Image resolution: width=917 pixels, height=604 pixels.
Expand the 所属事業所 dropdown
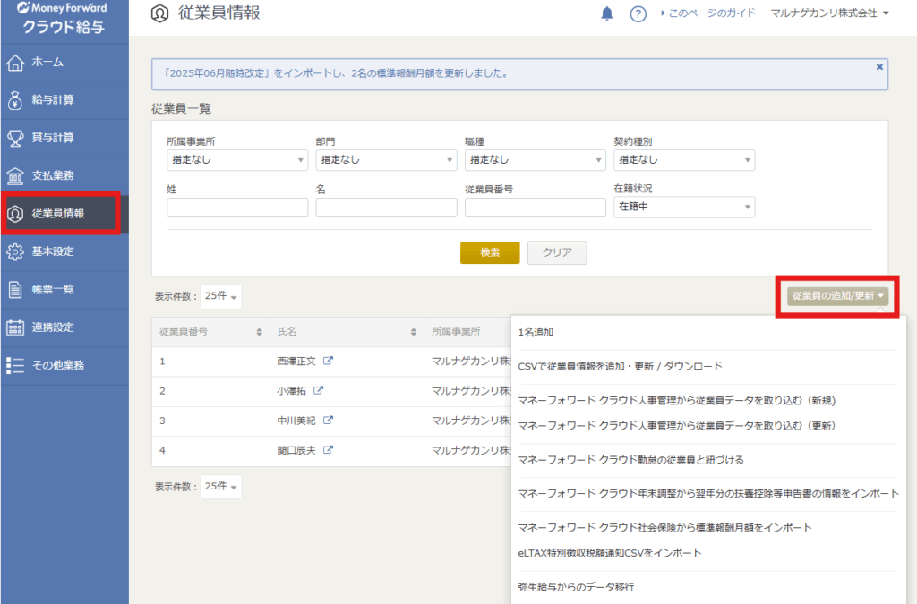237,160
